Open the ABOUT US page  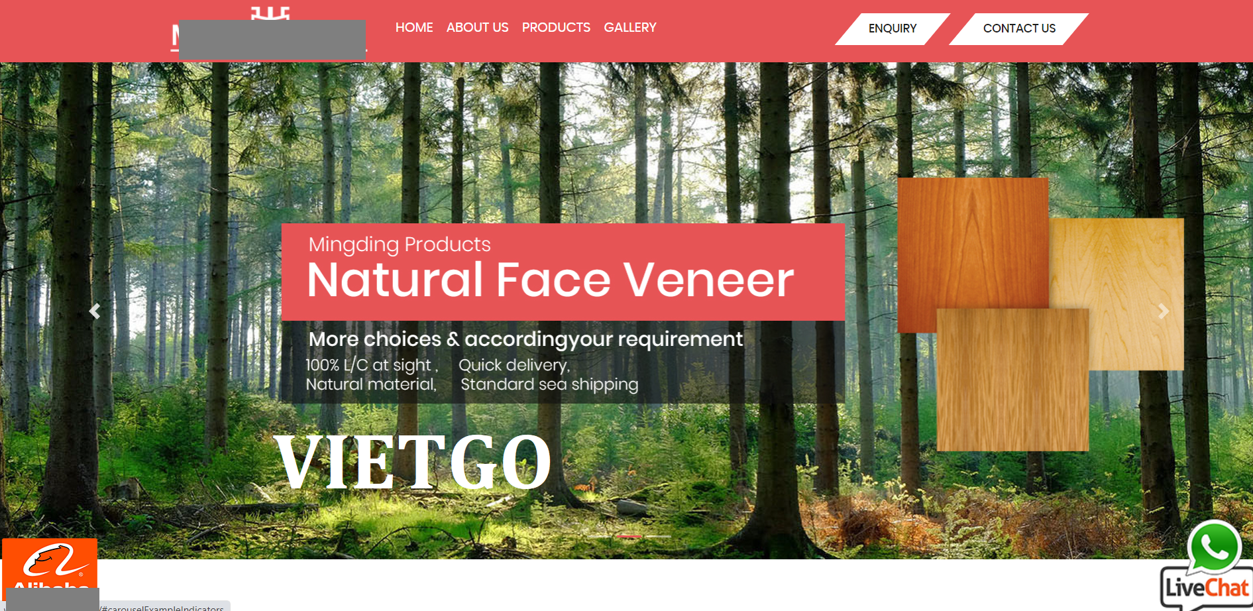tap(477, 28)
